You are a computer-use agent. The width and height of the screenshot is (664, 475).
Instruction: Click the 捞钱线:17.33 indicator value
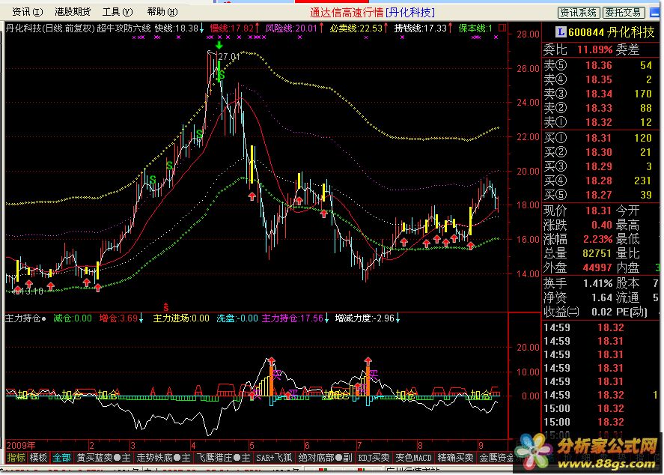pos(421,28)
